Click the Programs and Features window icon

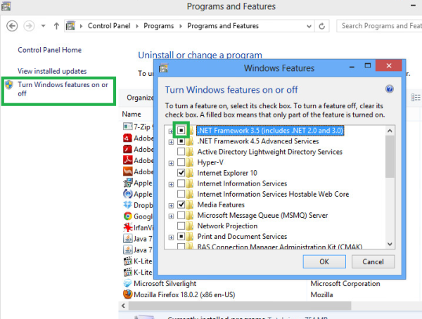click(6, 6)
